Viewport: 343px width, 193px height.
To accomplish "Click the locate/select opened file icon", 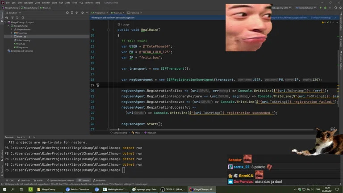I will pyautogui.click(x=67, y=13).
